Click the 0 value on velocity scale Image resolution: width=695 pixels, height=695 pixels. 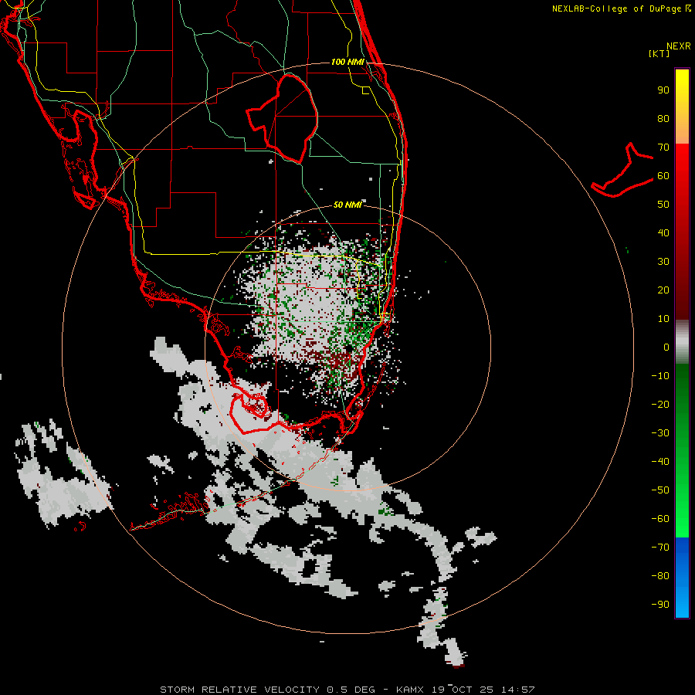[x=666, y=347]
